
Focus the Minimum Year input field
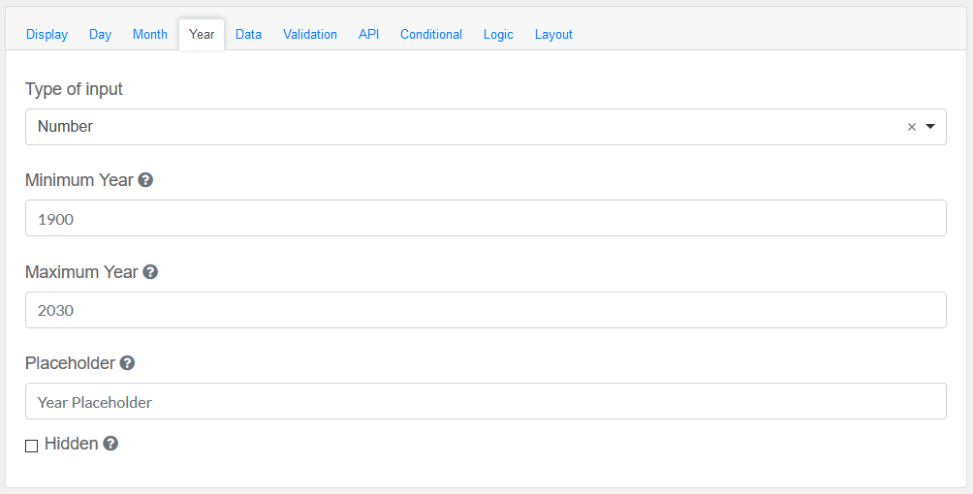[x=486, y=218]
